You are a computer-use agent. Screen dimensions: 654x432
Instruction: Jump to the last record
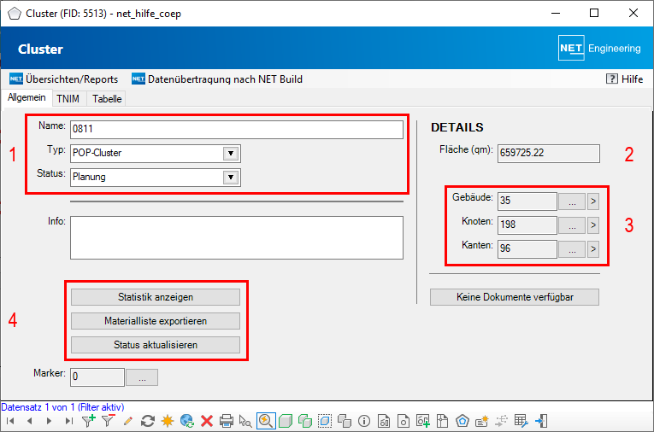click(x=68, y=421)
